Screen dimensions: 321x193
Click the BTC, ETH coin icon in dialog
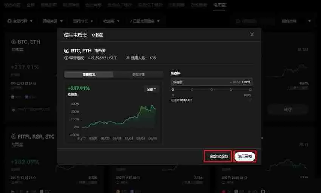pyautogui.click(x=66, y=51)
